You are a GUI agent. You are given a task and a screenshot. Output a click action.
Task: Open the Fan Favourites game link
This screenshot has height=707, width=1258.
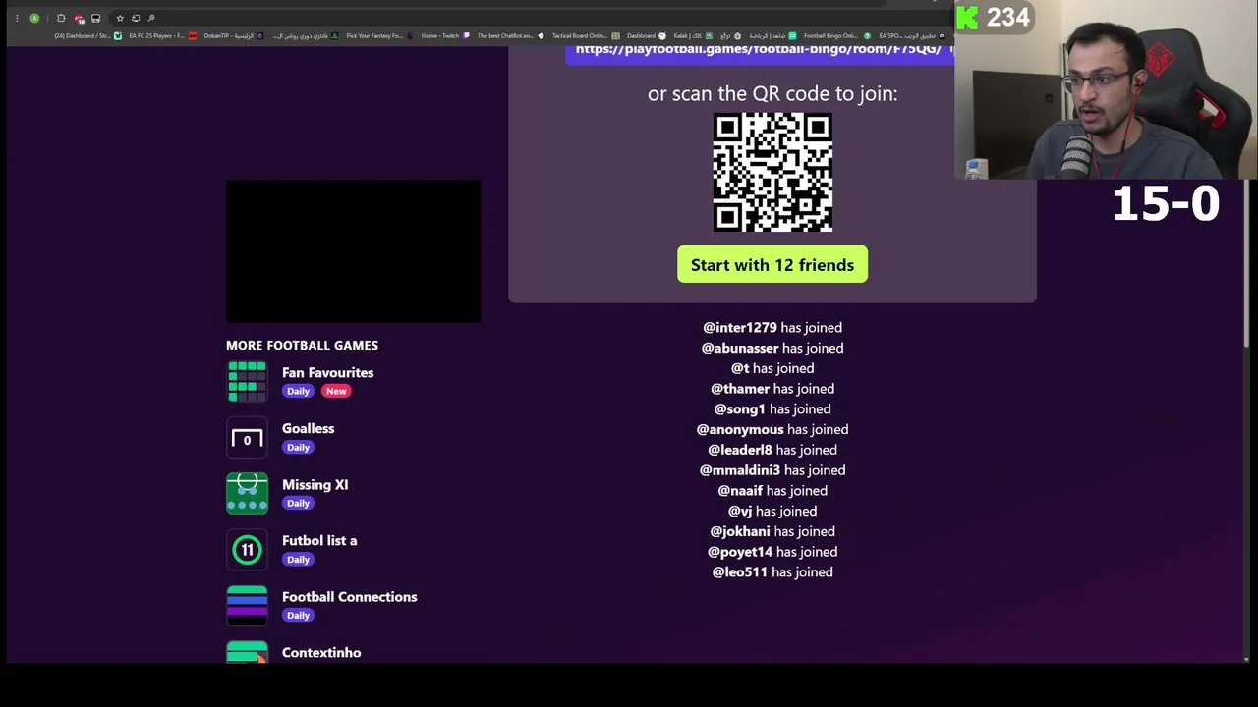pos(327,372)
